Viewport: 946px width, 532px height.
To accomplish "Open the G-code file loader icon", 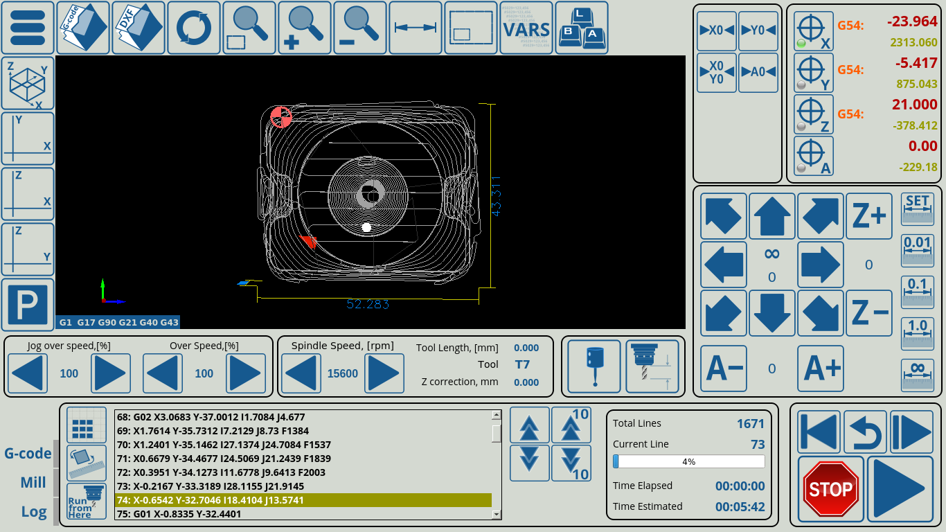I will click(82, 28).
